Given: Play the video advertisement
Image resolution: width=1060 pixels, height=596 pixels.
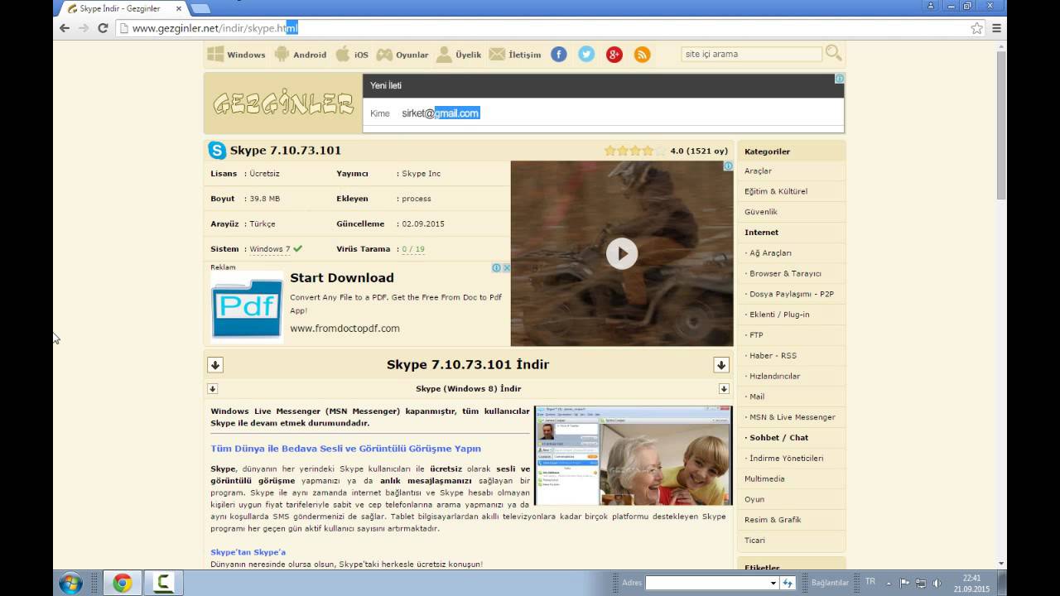Looking at the screenshot, I should pos(622,253).
